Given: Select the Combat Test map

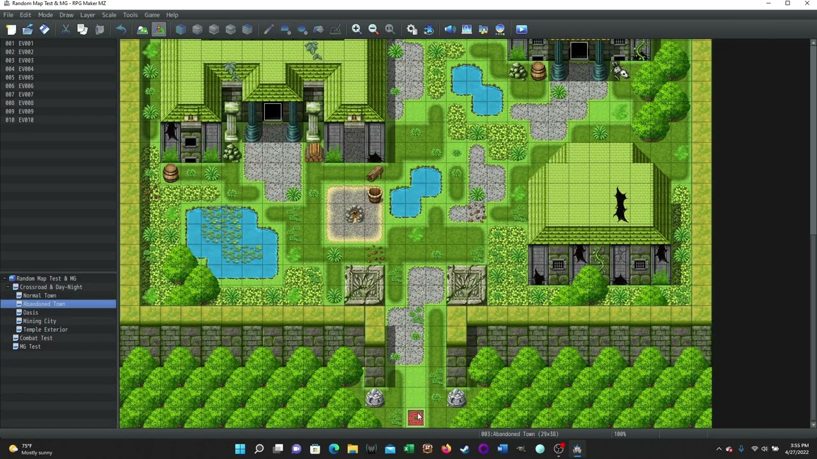Looking at the screenshot, I should 36,338.
